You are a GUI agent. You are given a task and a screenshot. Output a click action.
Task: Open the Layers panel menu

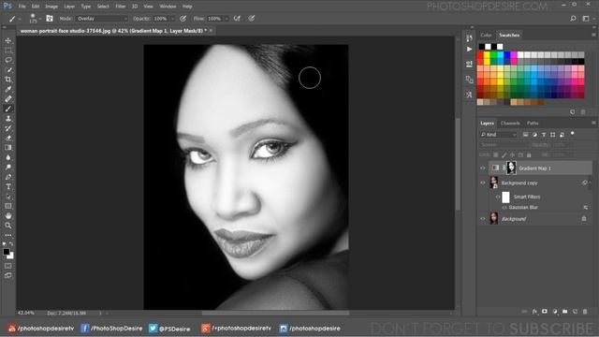(x=593, y=123)
